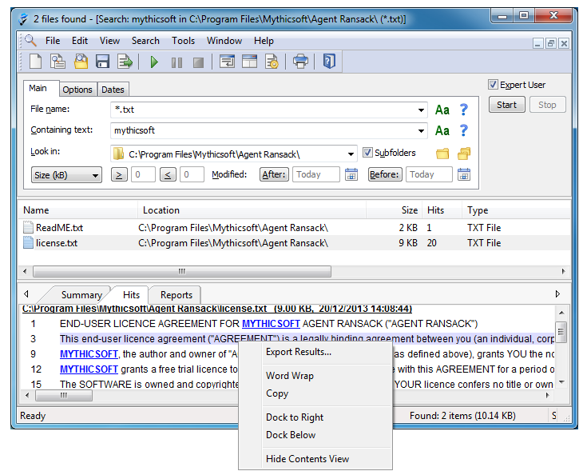Browse multiple folders with stacked folders icon
This screenshot has width=583, height=475.
pyautogui.click(x=464, y=154)
